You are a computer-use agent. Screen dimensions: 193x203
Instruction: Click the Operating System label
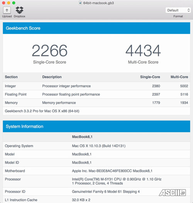[x=19, y=146]
